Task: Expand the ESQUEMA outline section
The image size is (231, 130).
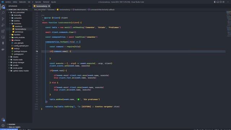Action: pos(19,124)
